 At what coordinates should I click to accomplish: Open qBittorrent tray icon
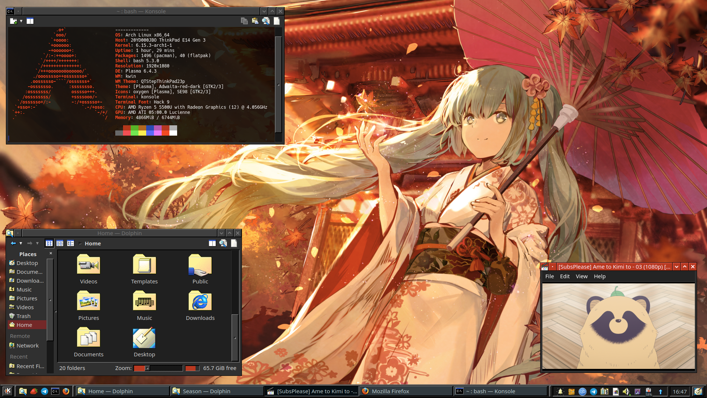pyautogui.click(x=582, y=391)
